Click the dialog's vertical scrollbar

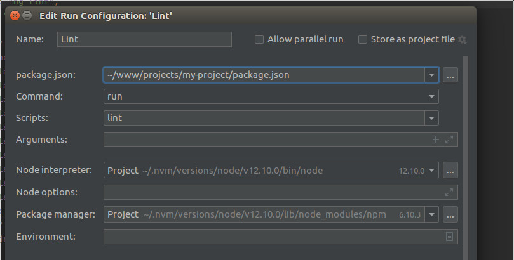point(466,157)
